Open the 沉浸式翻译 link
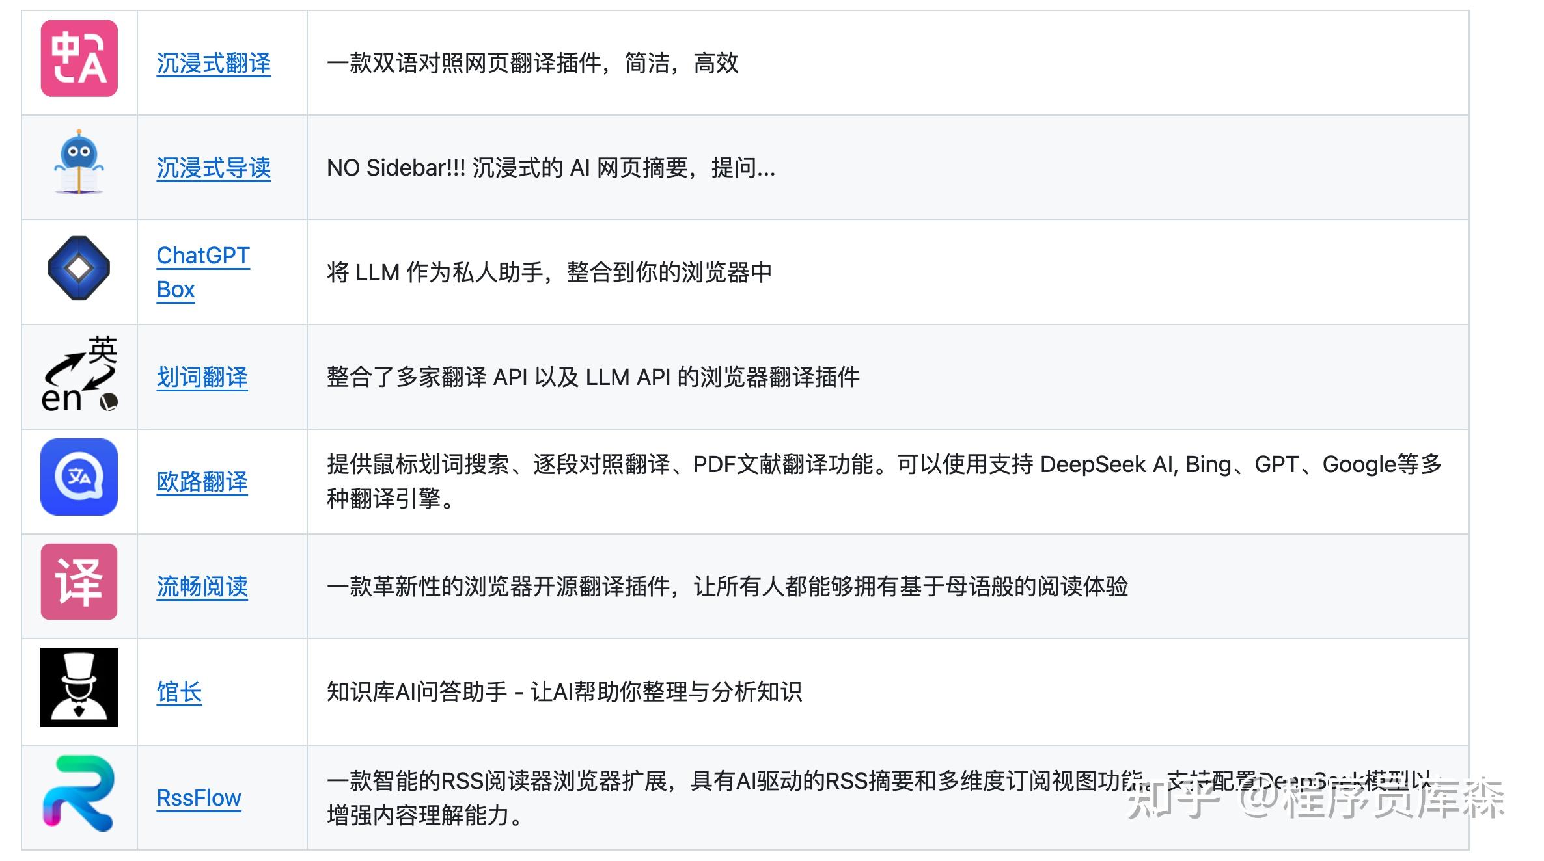 click(214, 64)
